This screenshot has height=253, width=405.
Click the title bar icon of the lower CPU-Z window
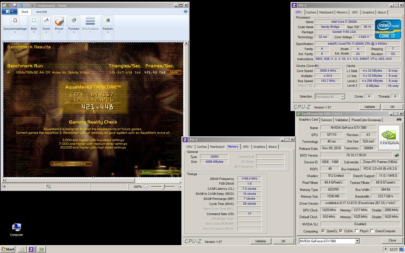point(185,140)
